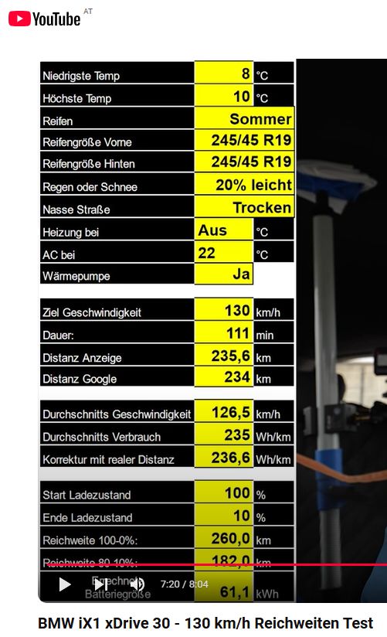Skip to next video with next button
This screenshot has width=387, height=637.
pos(100,584)
